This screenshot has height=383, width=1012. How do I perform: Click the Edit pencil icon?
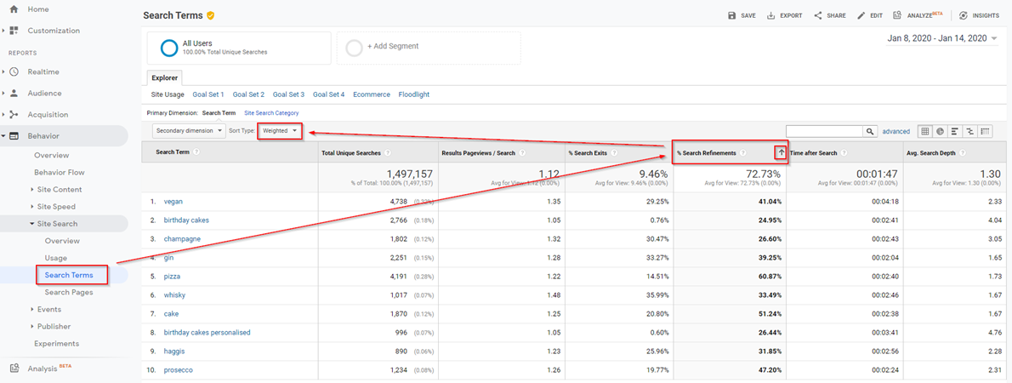(861, 15)
